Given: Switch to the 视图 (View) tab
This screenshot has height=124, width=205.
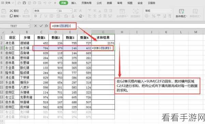Looking at the screenshot, I should pyautogui.click(x=130, y=3).
